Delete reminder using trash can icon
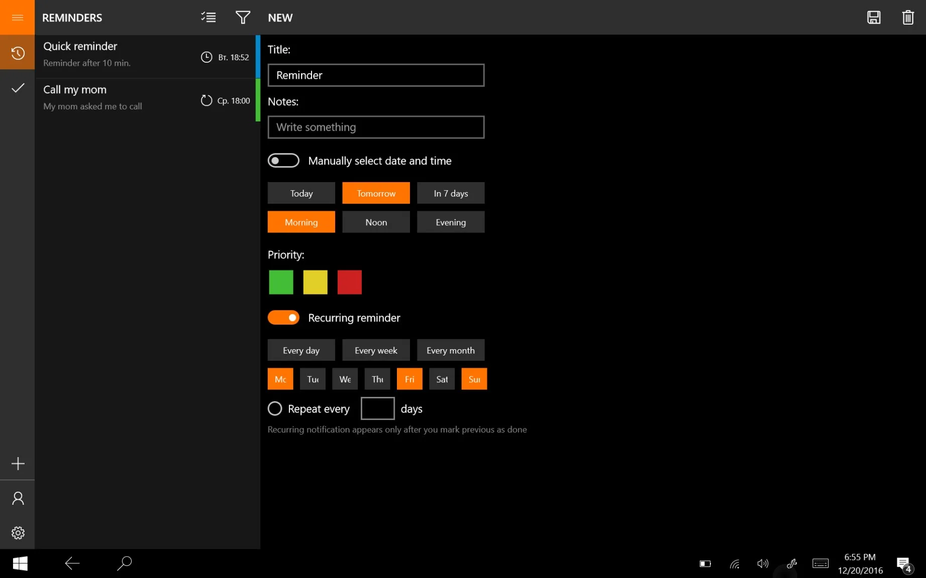The width and height of the screenshot is (926, 578). click(x=908, y=18)
